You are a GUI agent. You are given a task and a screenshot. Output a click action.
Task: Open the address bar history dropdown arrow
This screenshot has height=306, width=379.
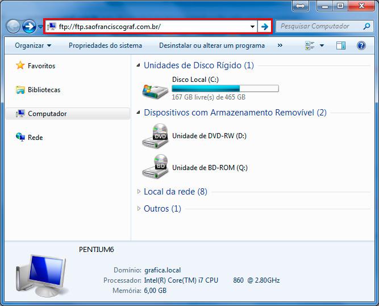click(252, 26)
